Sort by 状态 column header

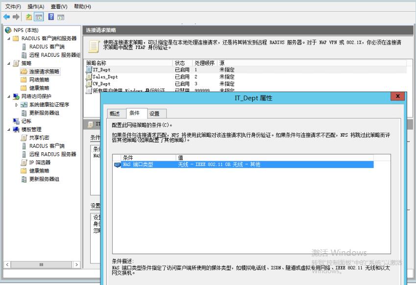point(183,63)
